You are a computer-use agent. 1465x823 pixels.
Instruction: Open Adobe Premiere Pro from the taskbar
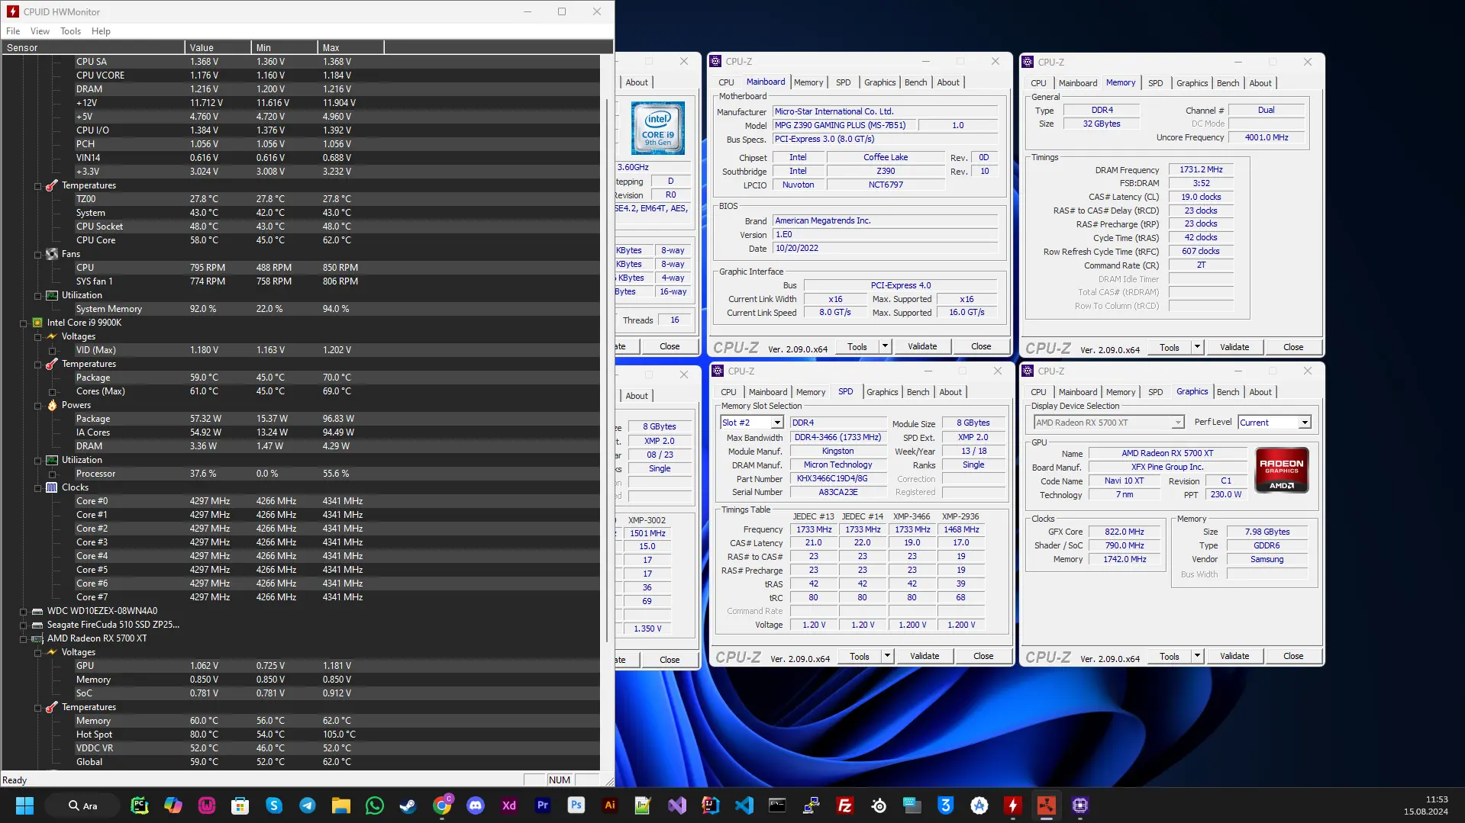point(543,805)
